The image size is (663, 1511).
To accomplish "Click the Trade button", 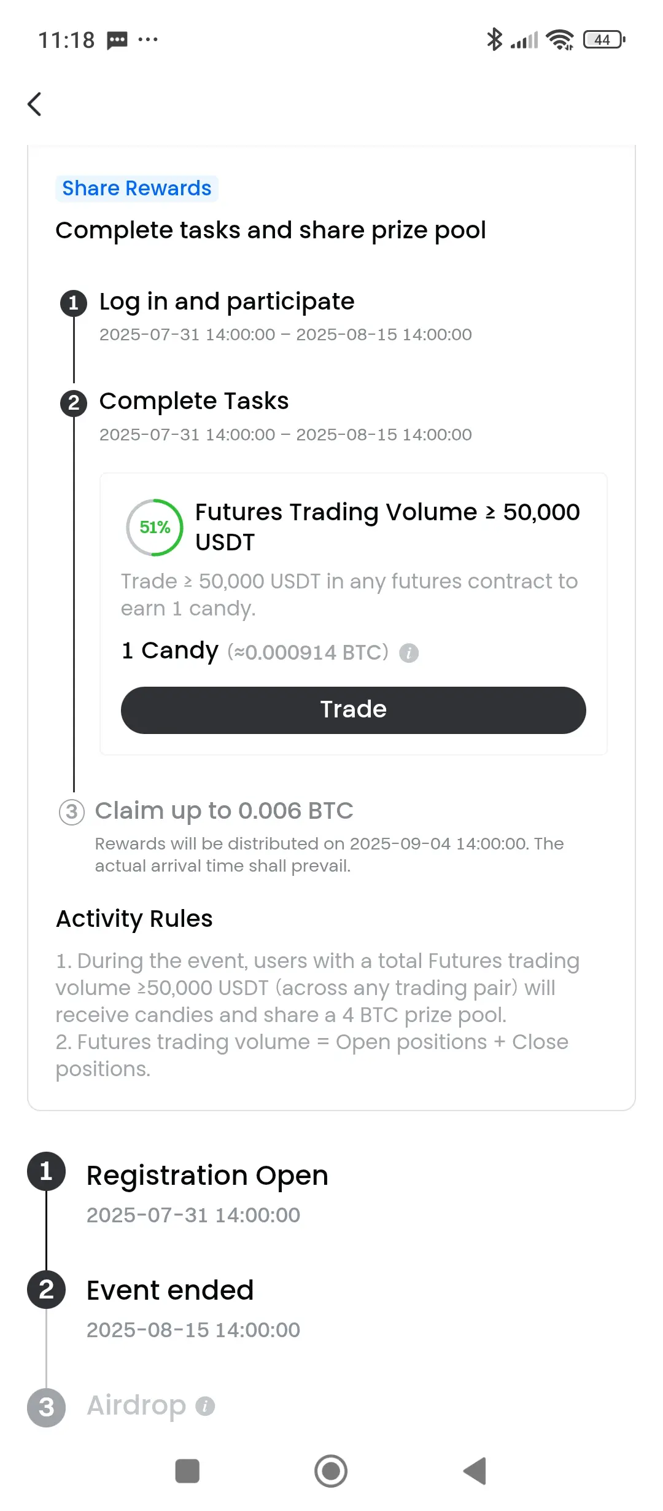I will click(x=354, y=710).
